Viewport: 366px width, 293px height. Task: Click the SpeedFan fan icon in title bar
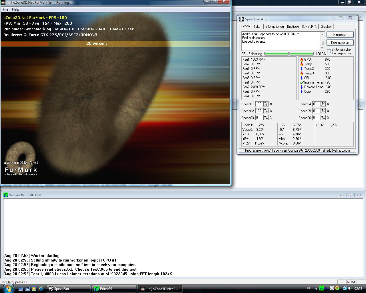(242, 19)
